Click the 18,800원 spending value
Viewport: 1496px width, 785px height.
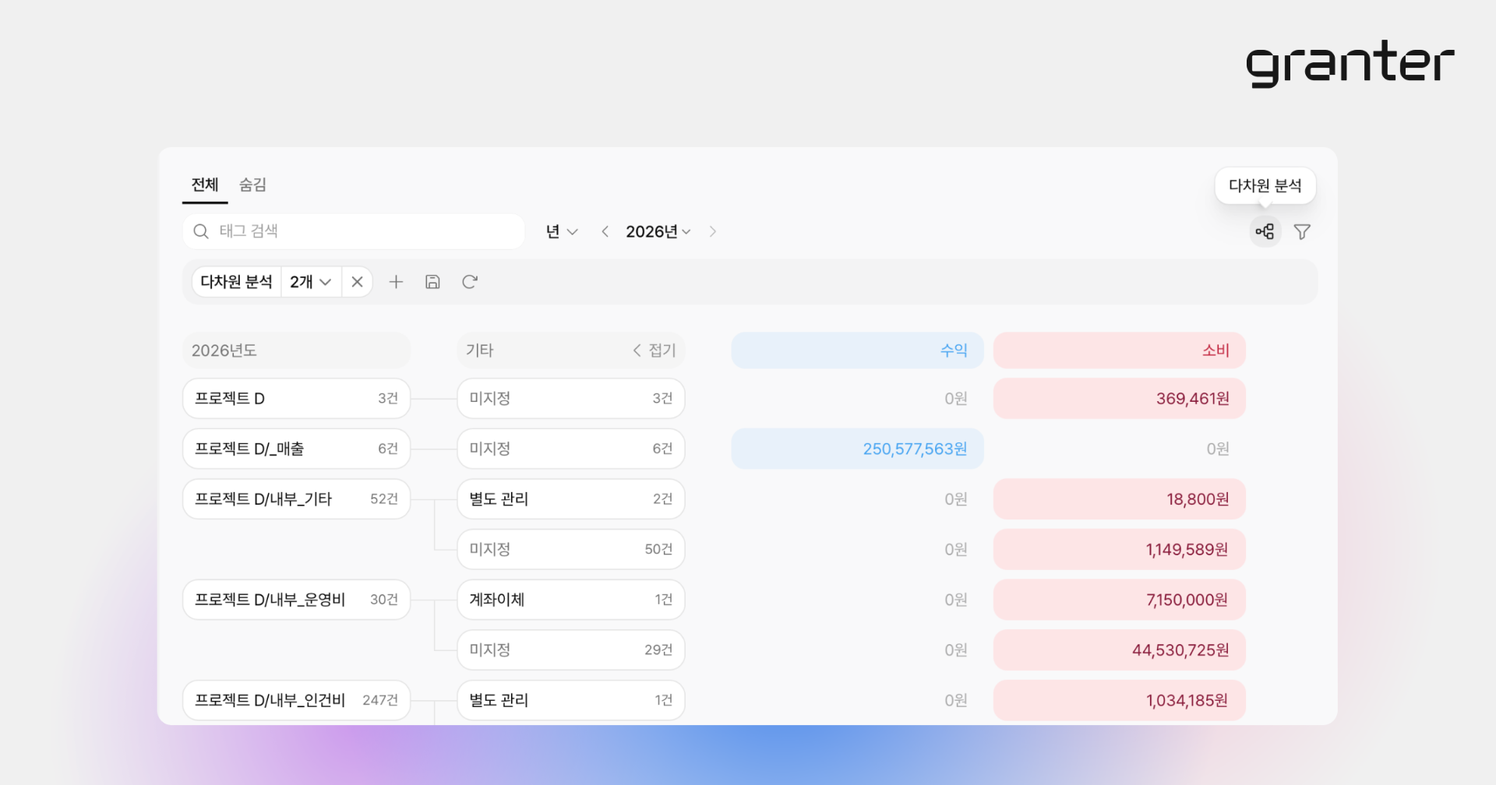coord(1119,499)
